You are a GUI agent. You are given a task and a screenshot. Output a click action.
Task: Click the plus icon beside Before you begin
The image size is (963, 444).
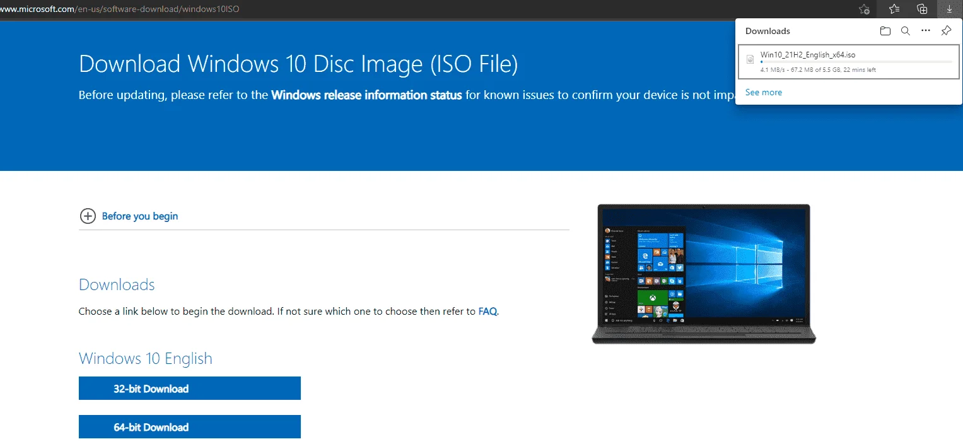[x=88, y=216]
